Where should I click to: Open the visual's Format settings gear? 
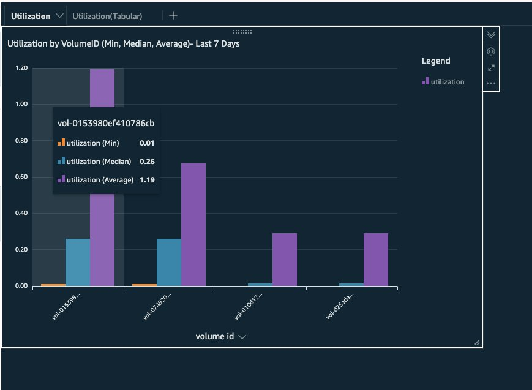(x=490, y=51)
